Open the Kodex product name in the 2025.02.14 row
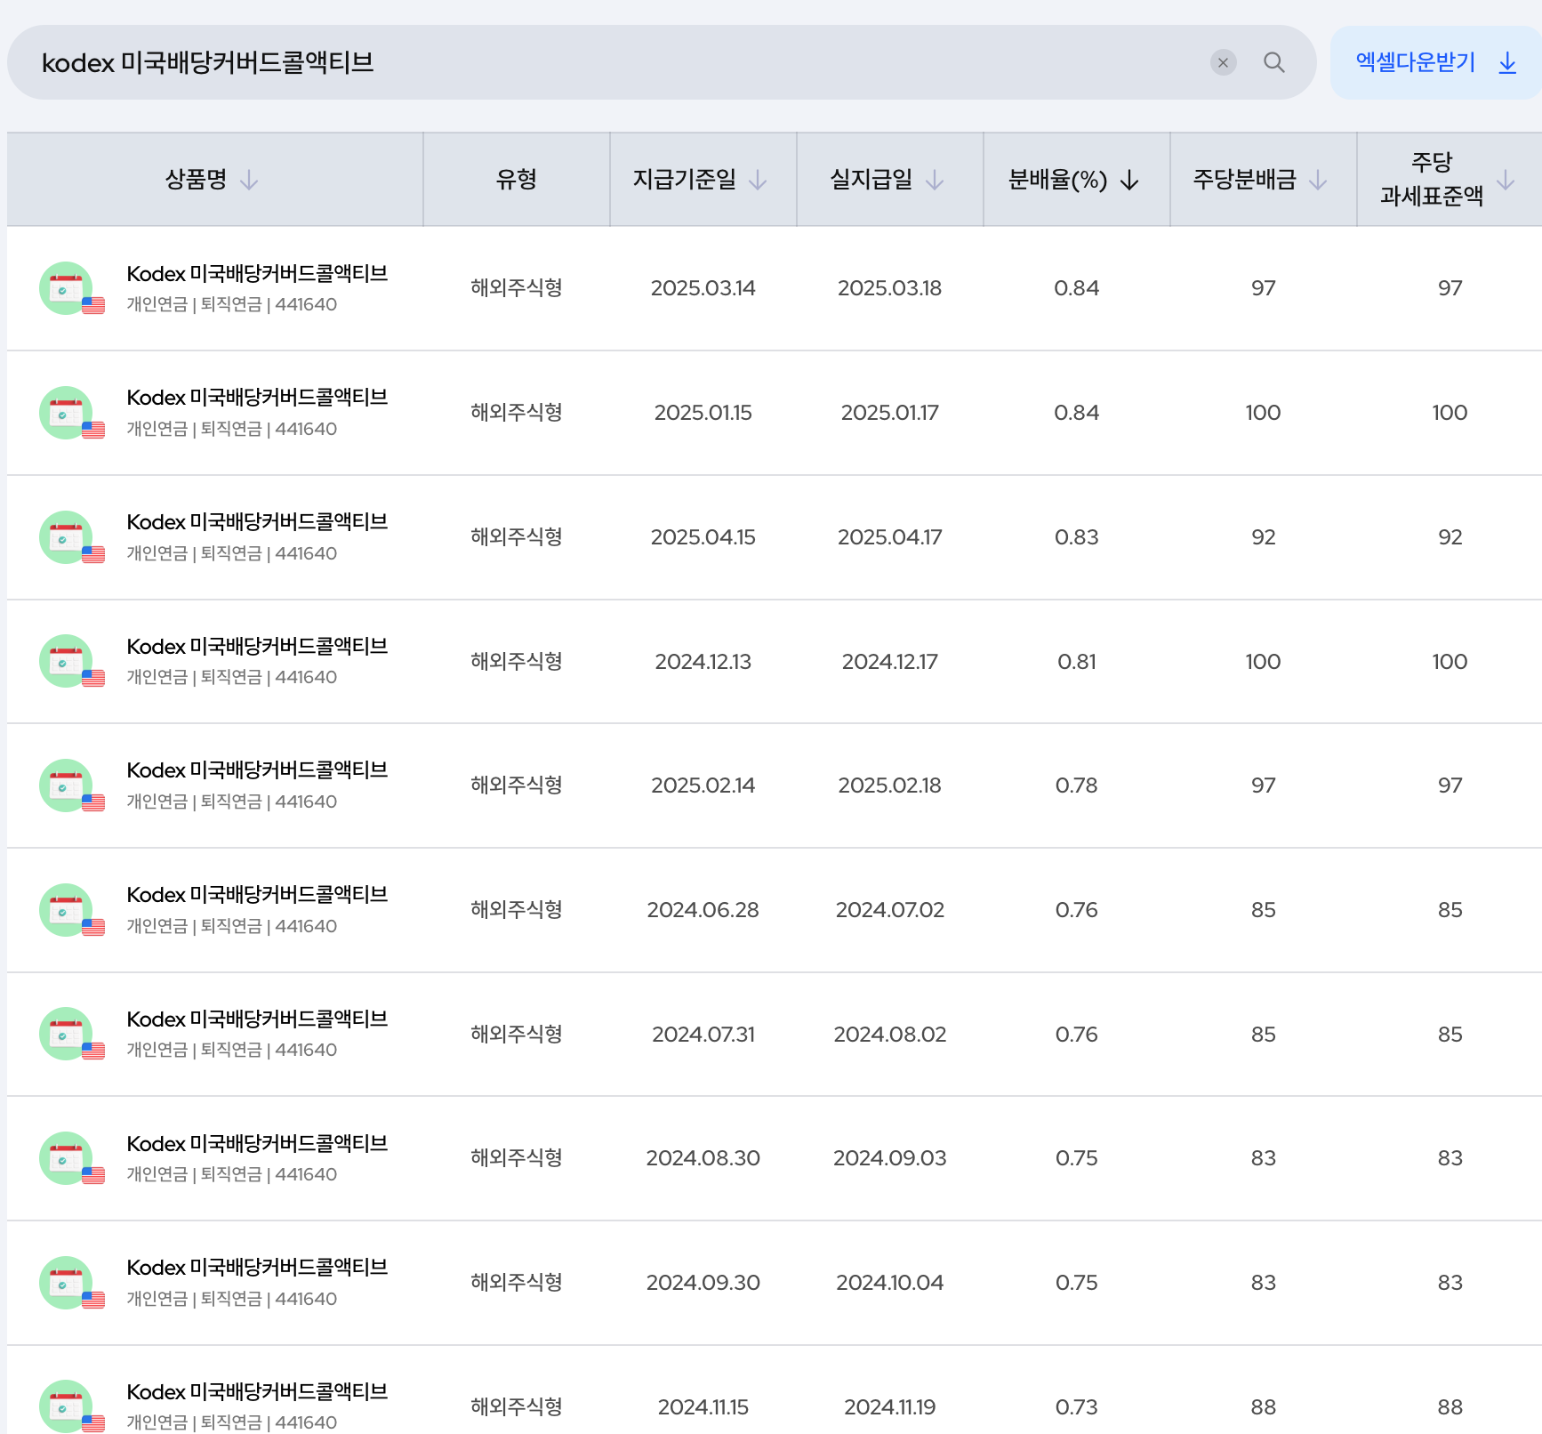Viewport: 1542px width, 1434px height. (x=257, y=770)
